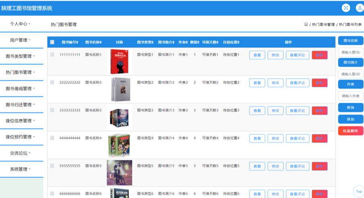Delete the 图书名称3 row
This screenshot has height=198, width=364.
click(319, 111)
